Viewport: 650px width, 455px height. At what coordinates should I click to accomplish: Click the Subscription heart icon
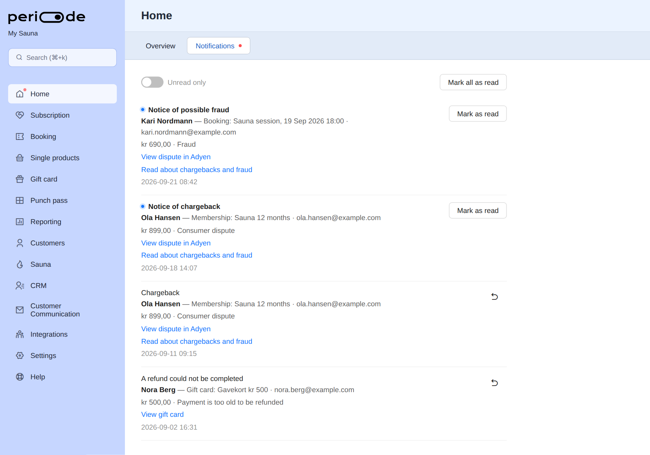[x=20, y=115]
